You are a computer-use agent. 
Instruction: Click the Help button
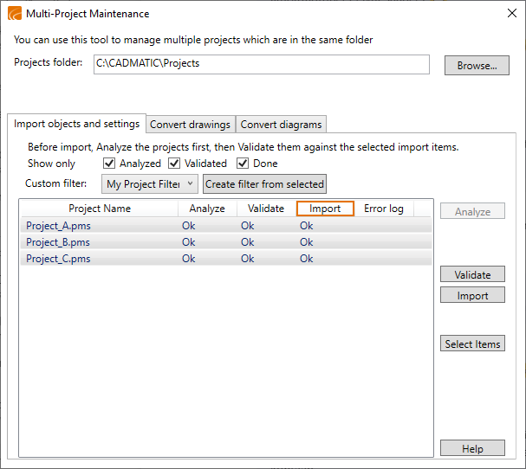(x=472, y=448)
